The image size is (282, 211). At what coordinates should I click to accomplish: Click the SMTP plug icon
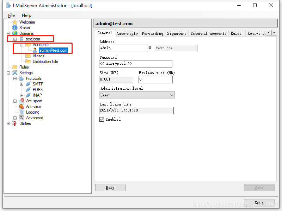[x=28, y=84]
